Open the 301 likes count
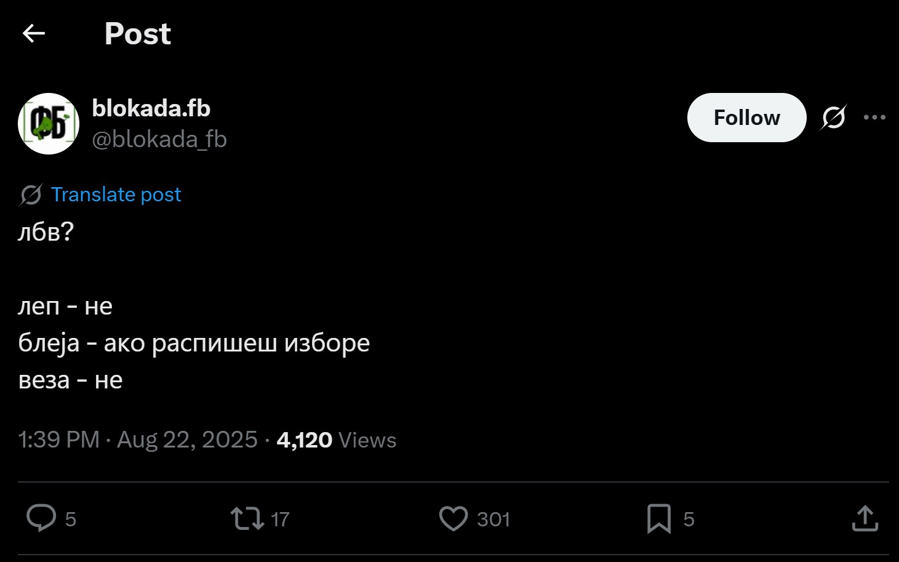The height and width of the screenshot is (562, 899). point(493,519)
